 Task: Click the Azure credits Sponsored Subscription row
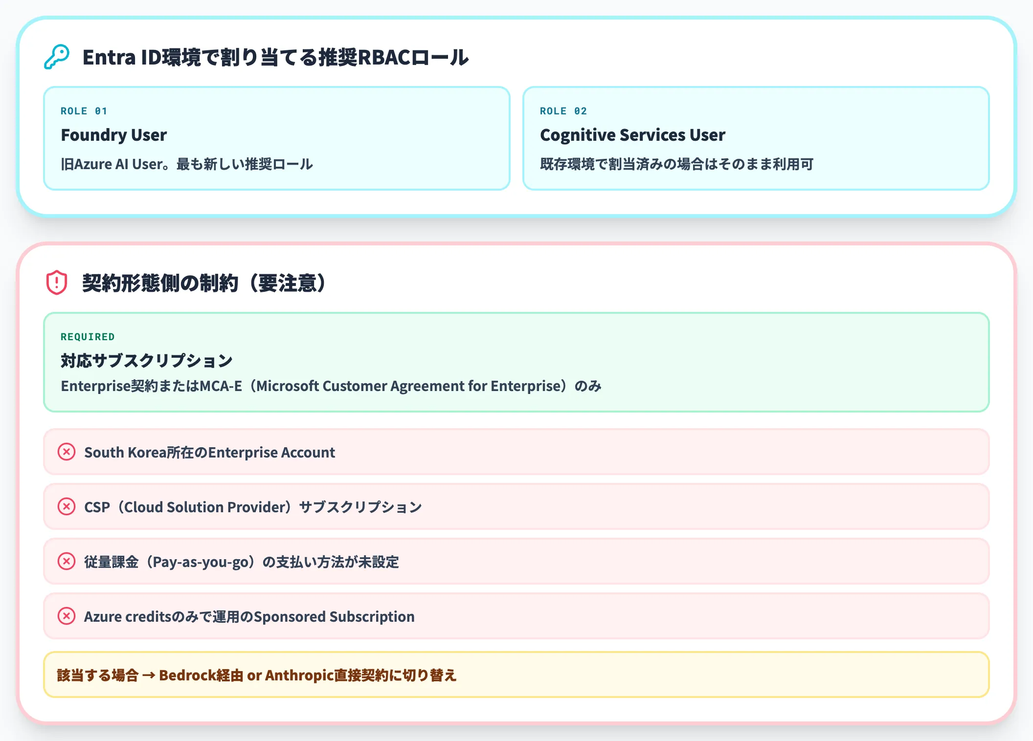(x=516, y=616)
